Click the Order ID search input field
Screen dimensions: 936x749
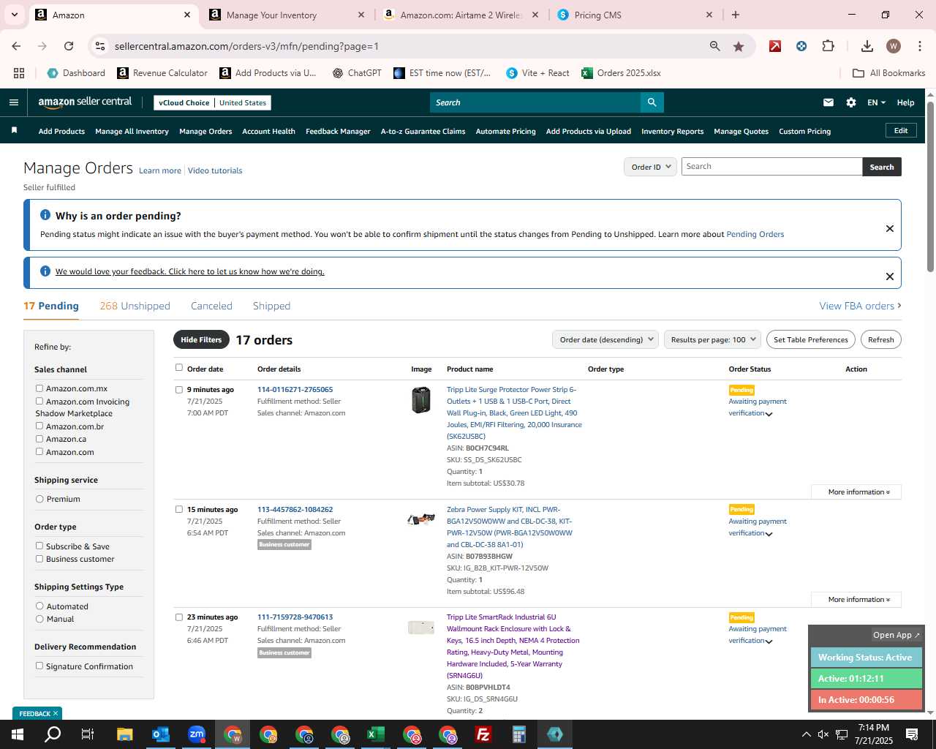point(771,167)
